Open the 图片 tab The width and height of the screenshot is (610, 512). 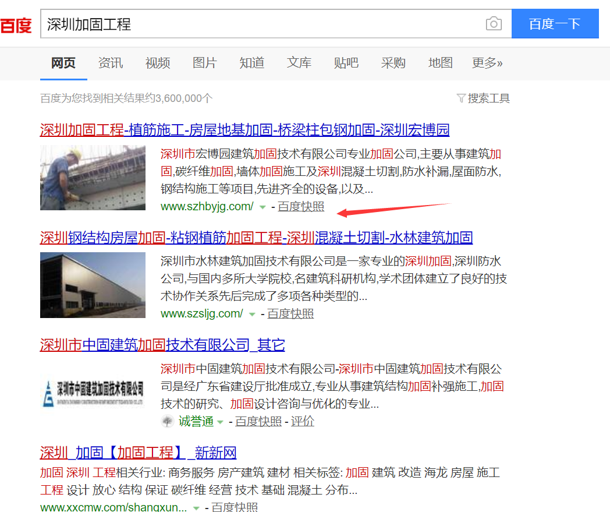(x=205, y=63)
